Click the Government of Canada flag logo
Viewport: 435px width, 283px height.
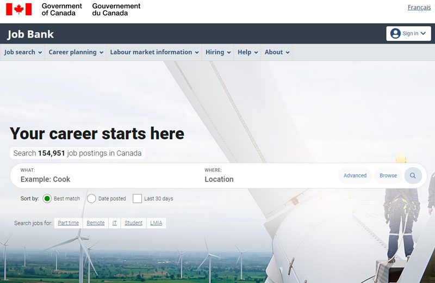19,9
